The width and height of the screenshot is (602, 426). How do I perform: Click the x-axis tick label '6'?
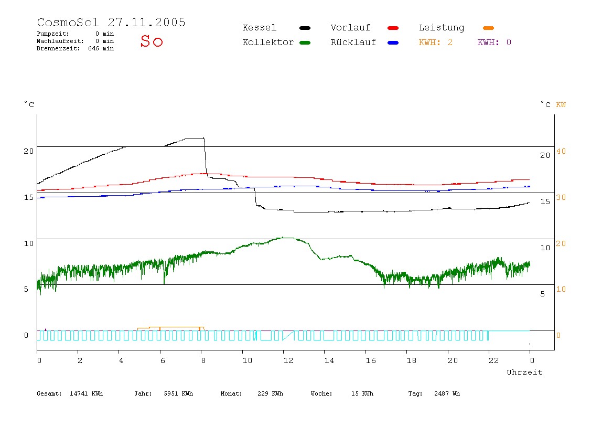click(x=163, y=361)
